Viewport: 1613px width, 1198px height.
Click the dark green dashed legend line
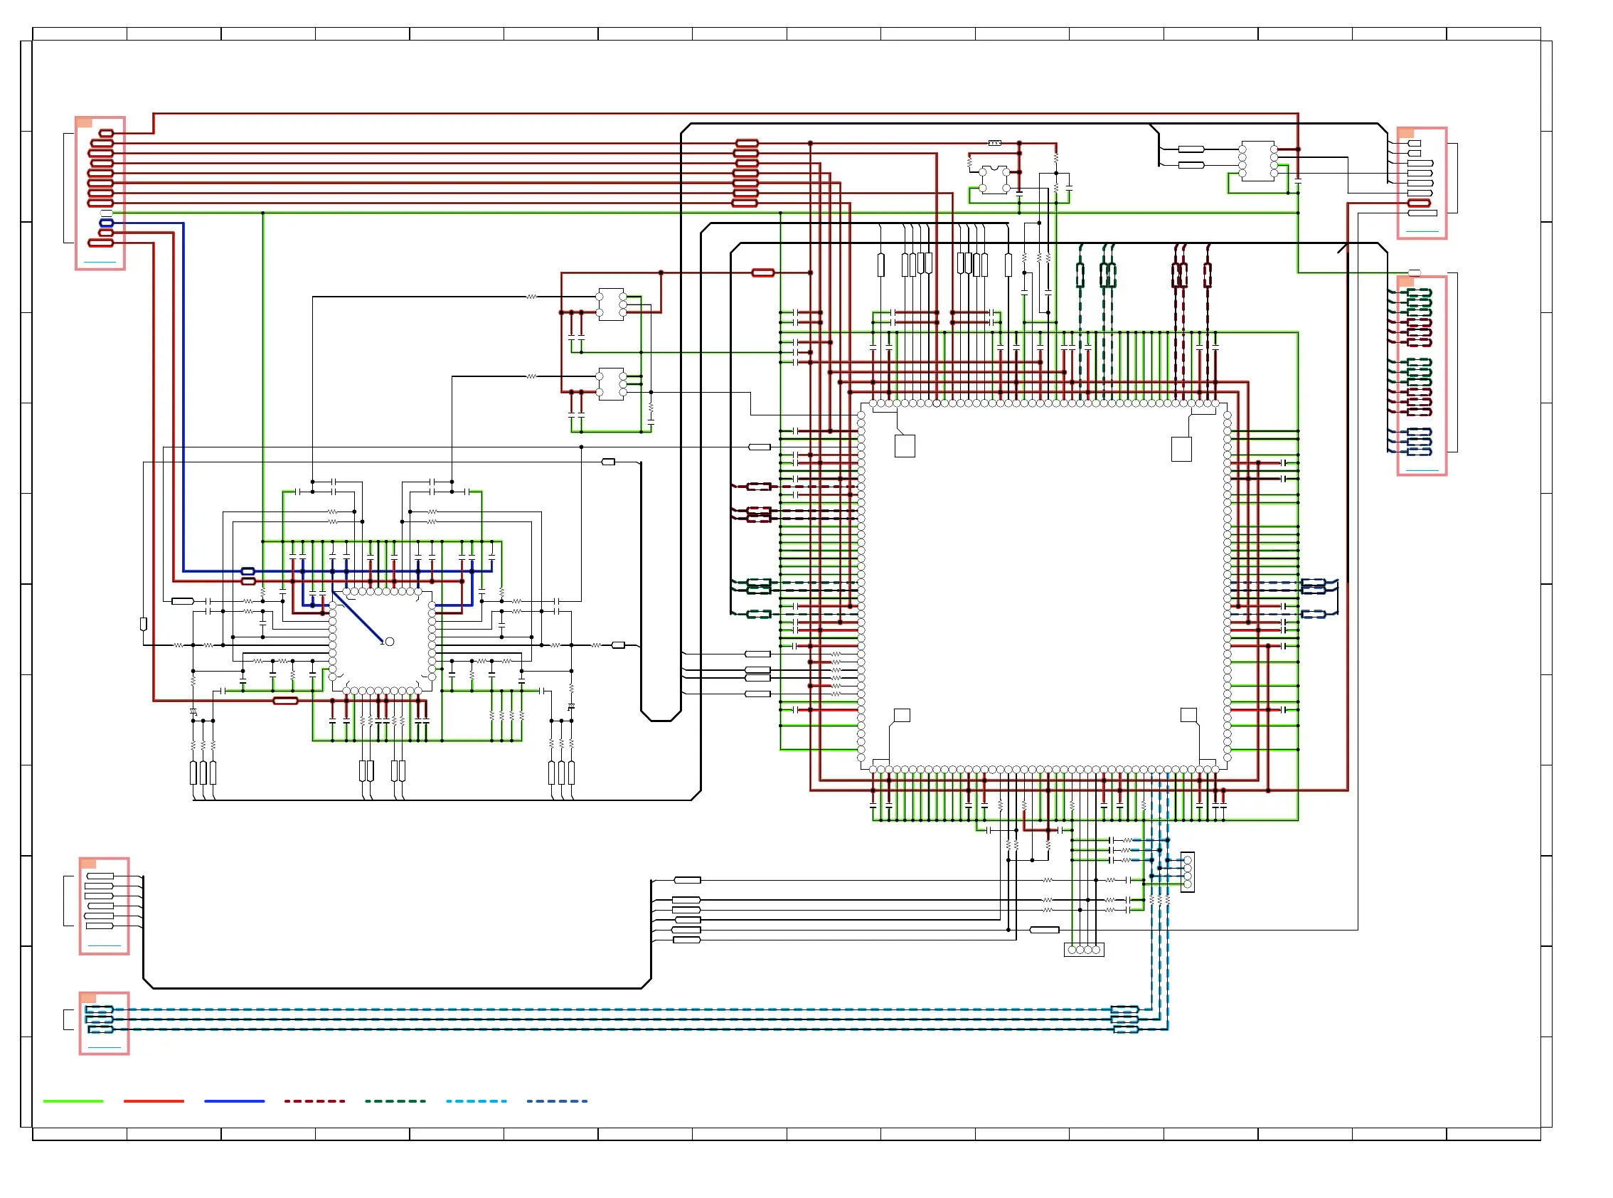point(395,1101)
